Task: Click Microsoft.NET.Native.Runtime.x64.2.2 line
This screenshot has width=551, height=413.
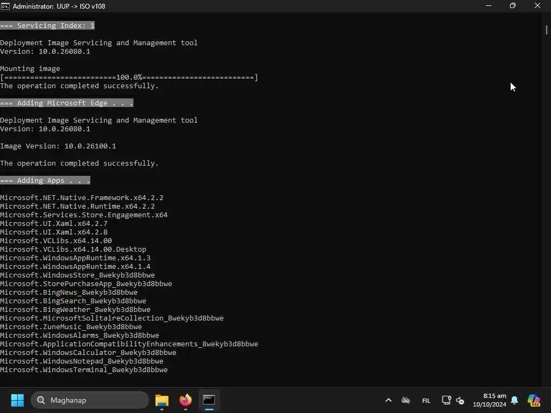Action: (77, 206)
